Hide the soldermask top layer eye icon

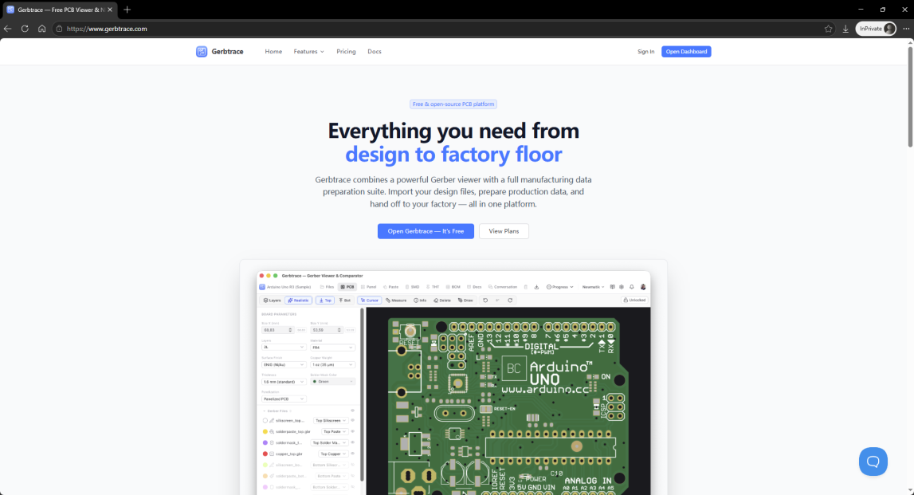353,442
